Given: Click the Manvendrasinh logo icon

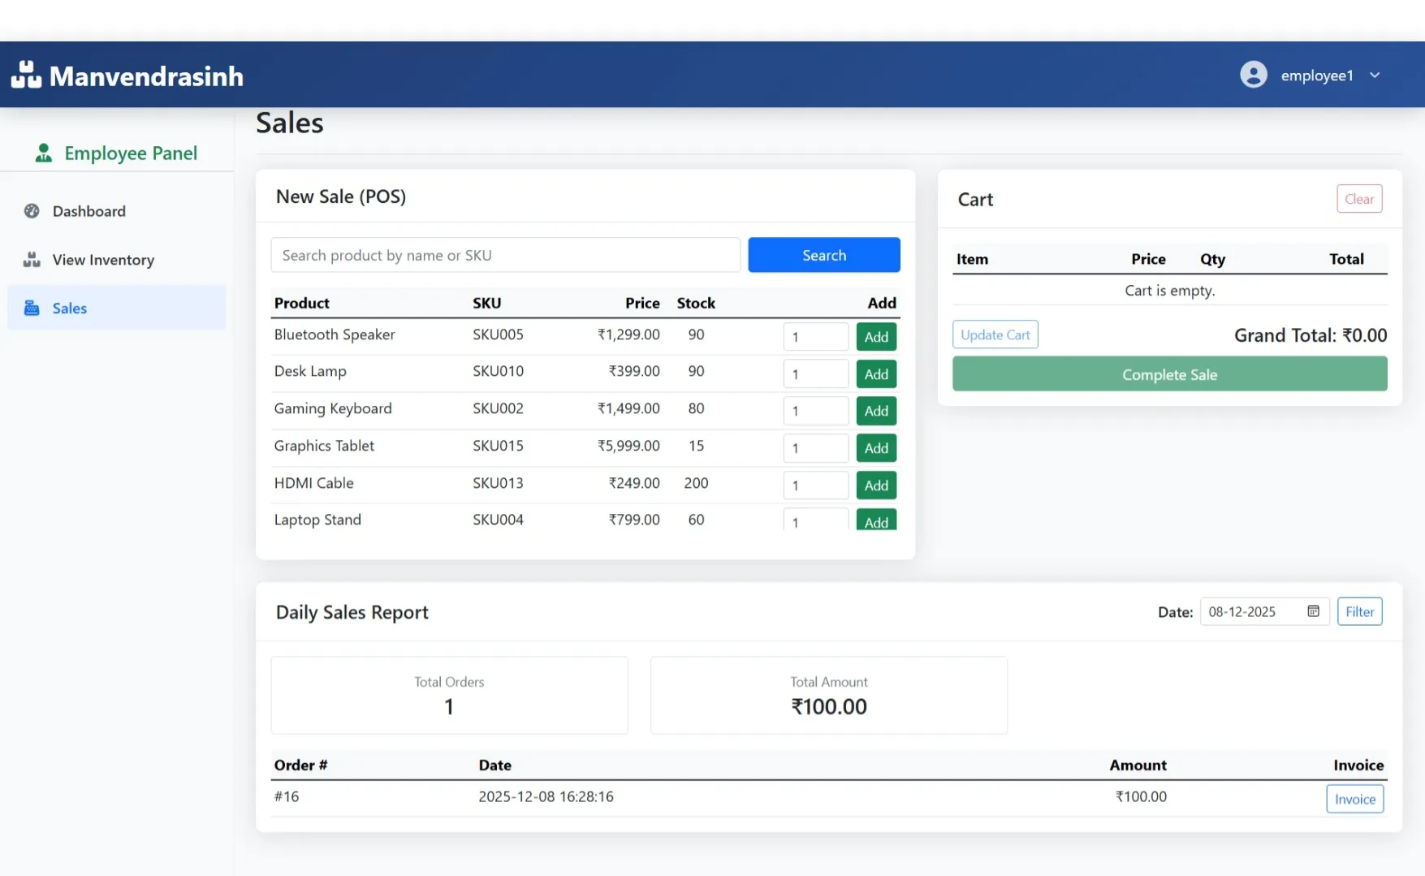Looking at the screenshot, I should [x=25, y=74].
